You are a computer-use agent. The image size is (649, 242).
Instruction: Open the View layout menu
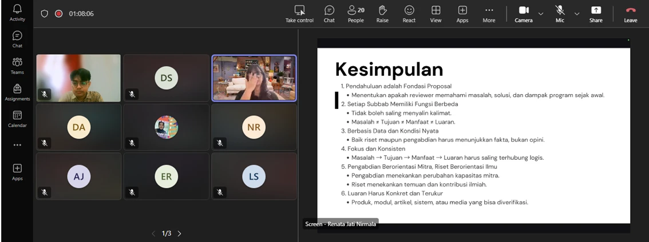[436, 14]
